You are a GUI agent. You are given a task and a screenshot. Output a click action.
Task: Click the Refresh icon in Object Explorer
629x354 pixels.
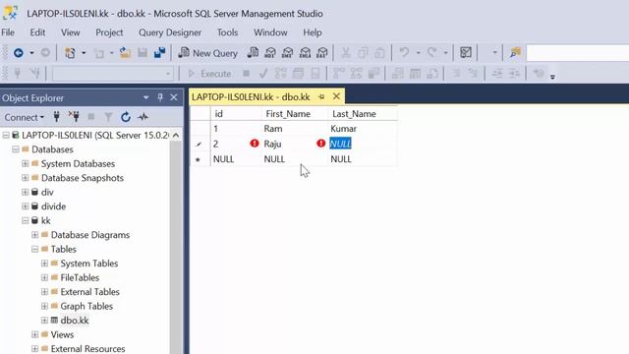(126, 117)
